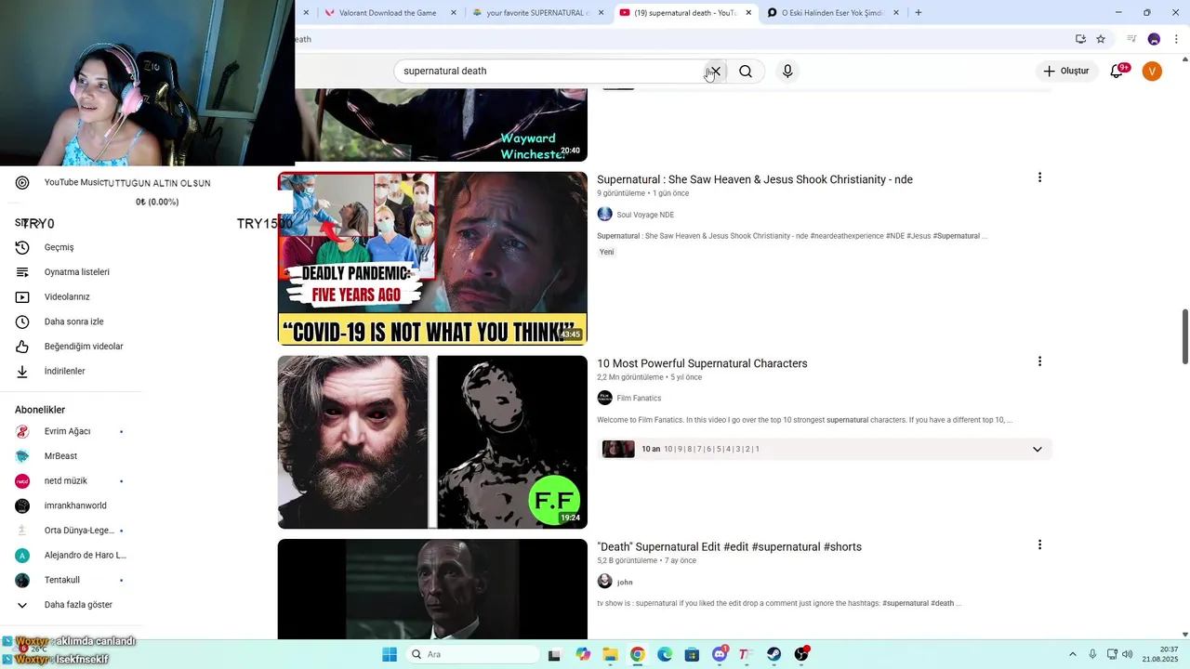Viewport: 1190px width, 669px height.
Task: Open Soul Voyage NDE channel name link
Action: (x=645, y=215)
